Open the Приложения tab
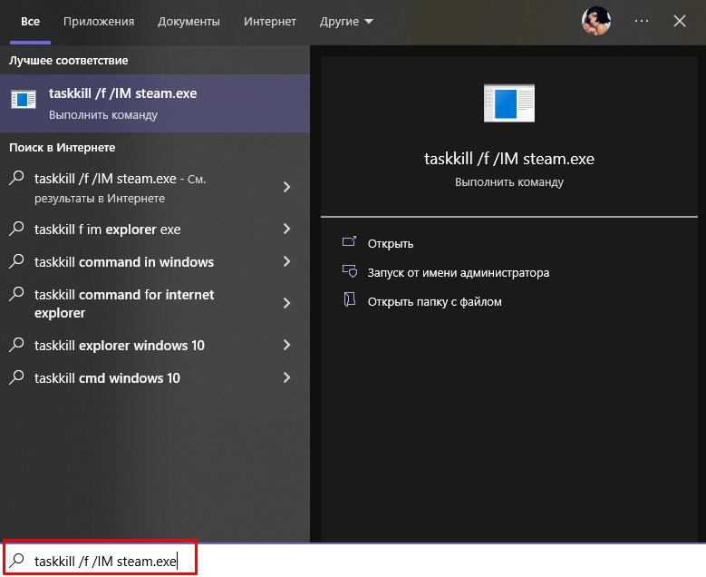The image size is (706, 577). coord(99,21)
